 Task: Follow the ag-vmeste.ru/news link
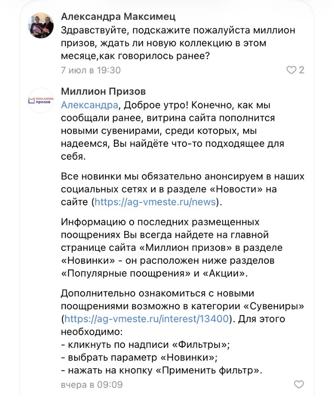coord(155,202)
